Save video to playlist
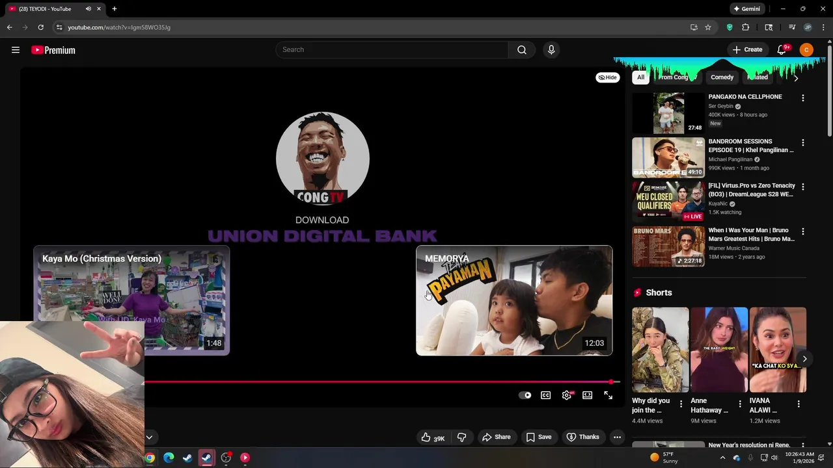The width and height of the screenshot is (833, 468). tap(539, 437)
